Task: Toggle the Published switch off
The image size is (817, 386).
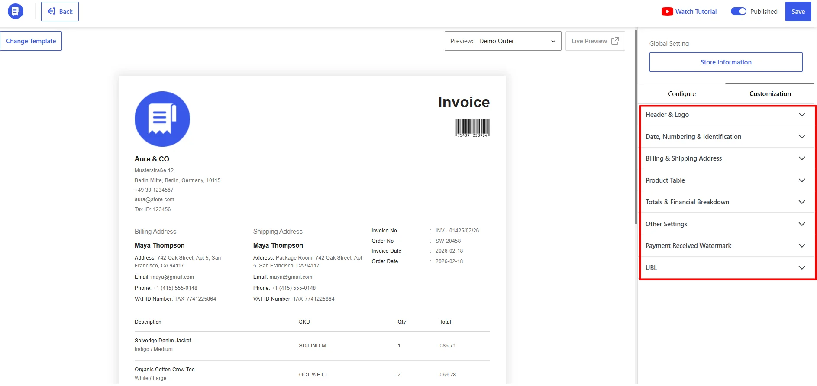Action: coord(739,12)
